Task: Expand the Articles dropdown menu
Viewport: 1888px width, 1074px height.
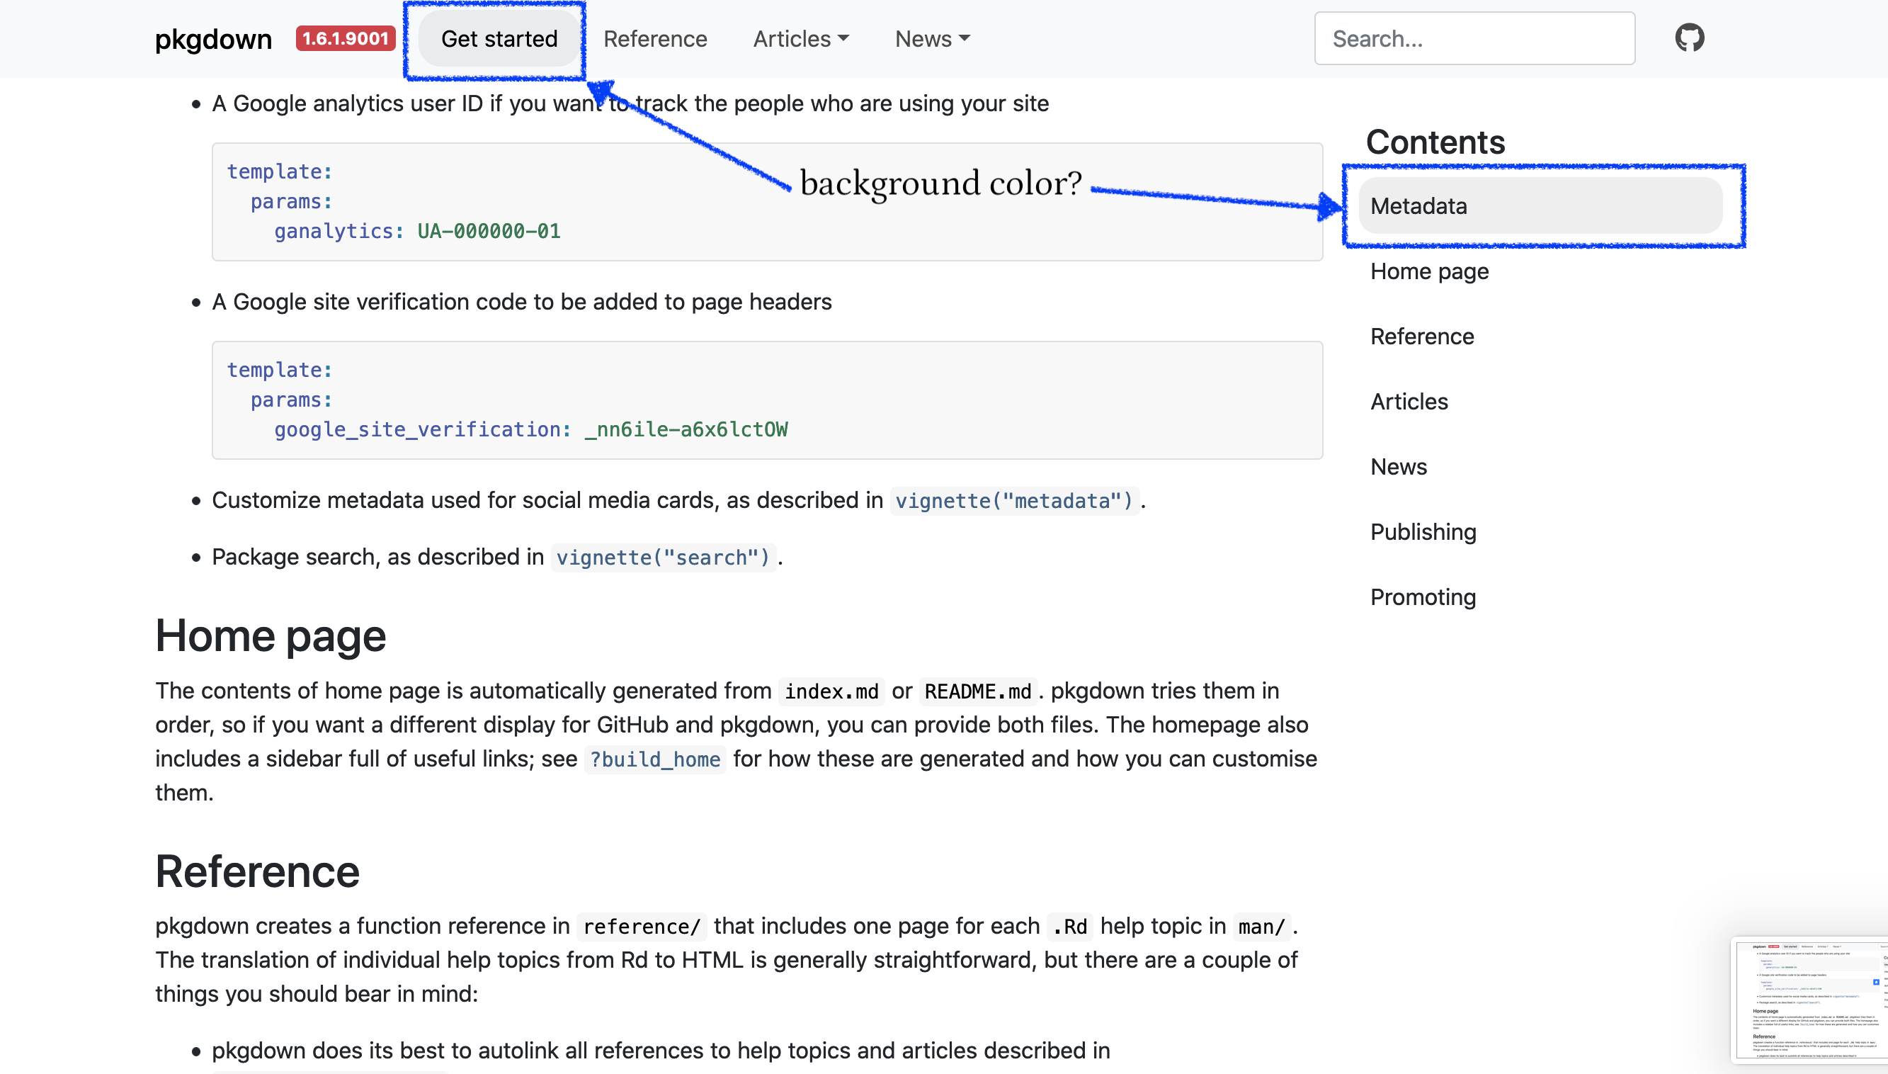Action: click(x=801, y=39)
